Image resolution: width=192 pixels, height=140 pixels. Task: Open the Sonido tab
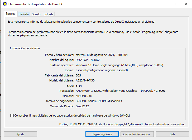pos(36,14)
